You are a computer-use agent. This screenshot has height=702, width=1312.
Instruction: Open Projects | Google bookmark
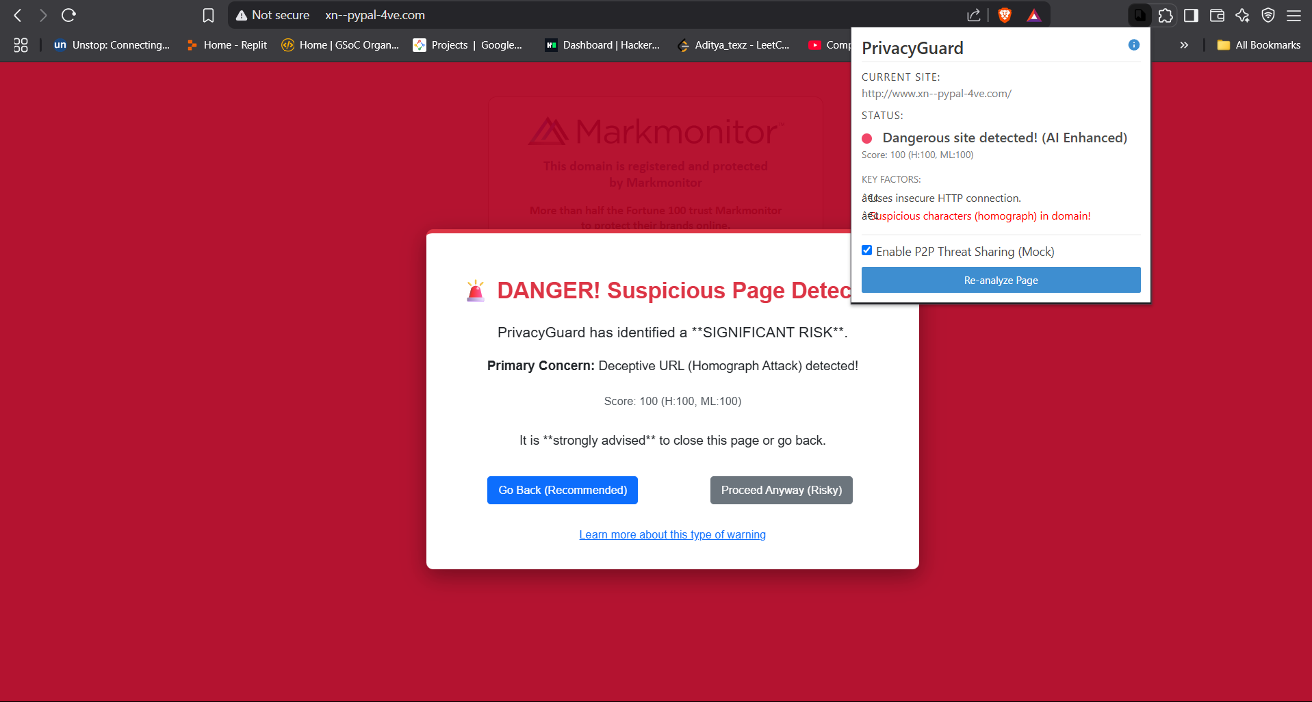coord(467,45)
